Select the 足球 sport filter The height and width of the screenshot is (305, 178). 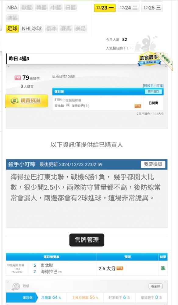click(12, 29)
